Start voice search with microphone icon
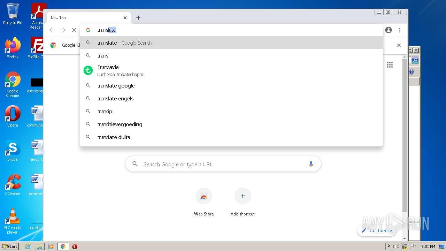Viewport: 446px width, 251px height. tap(311, 164)
